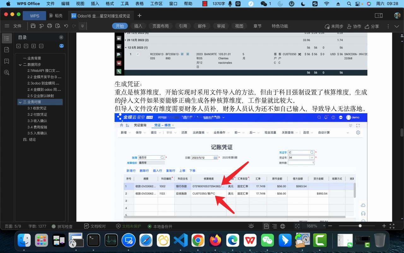Open the find/search sidebar icon

7,72
